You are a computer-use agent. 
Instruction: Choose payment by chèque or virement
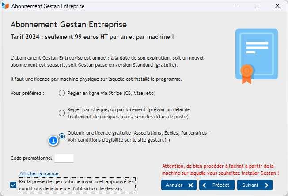pyautogui.click(x=62, y=113)
